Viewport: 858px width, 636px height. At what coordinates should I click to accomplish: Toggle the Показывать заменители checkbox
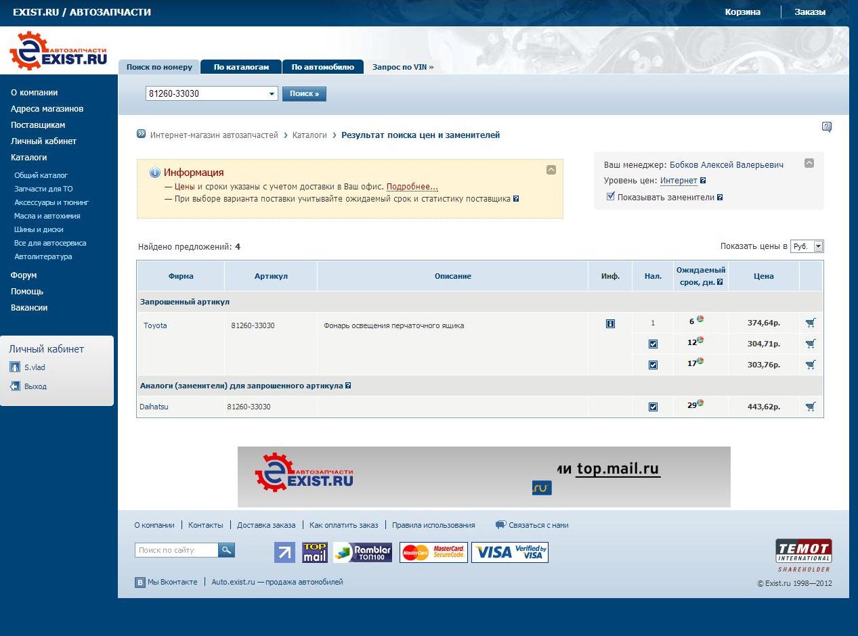611,196
